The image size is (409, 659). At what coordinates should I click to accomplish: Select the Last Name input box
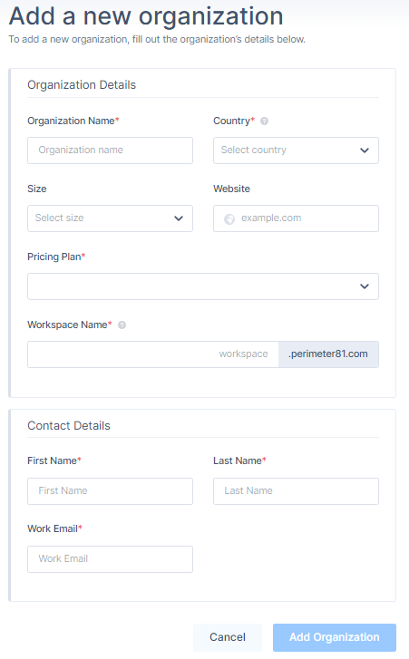pos(296,491)
